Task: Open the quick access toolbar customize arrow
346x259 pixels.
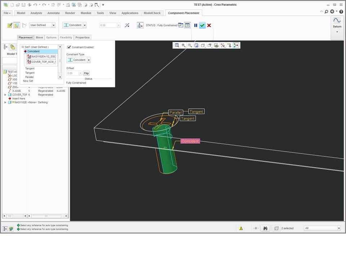Action: tap(103, 5)
